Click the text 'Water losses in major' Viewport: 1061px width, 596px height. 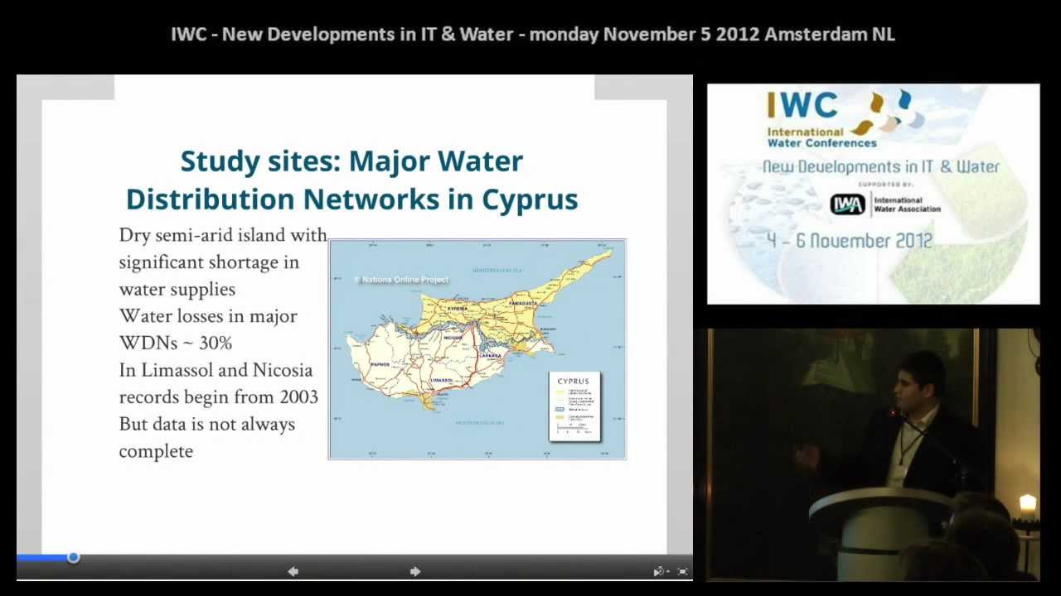pos(208,316)
